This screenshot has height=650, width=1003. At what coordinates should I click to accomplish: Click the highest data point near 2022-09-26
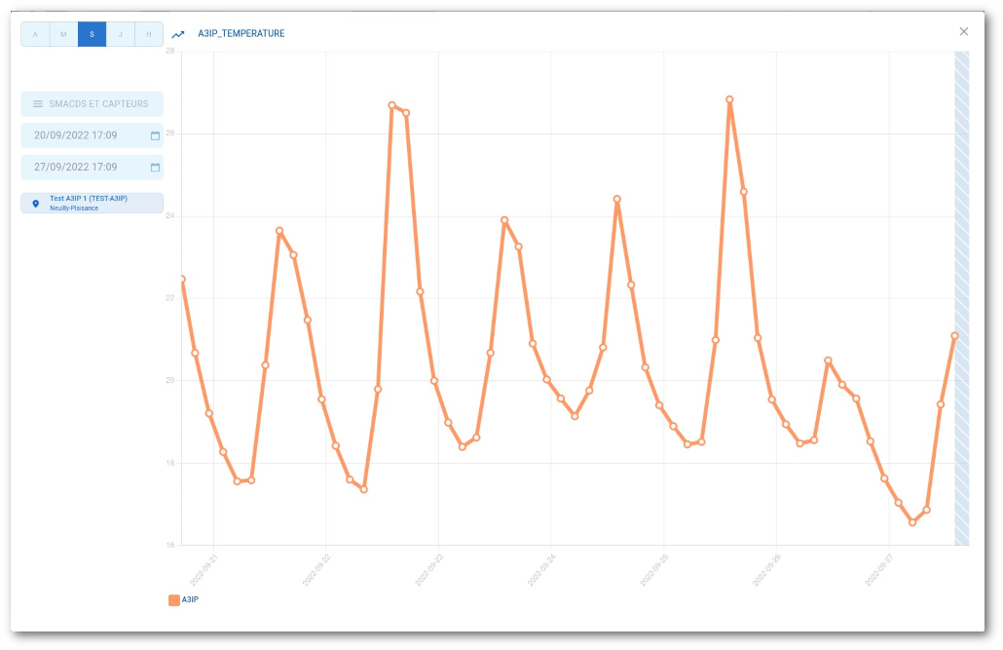point(729,99)
